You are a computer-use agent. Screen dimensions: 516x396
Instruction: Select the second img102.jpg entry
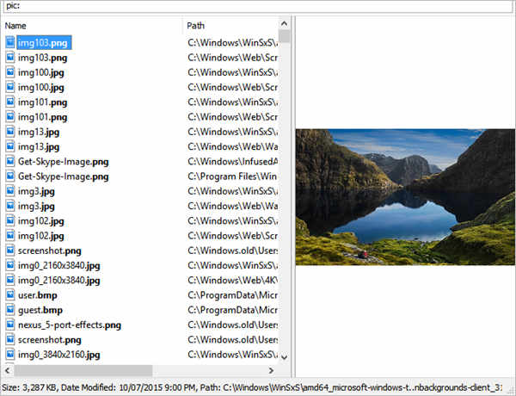click(x=40, y=236)
